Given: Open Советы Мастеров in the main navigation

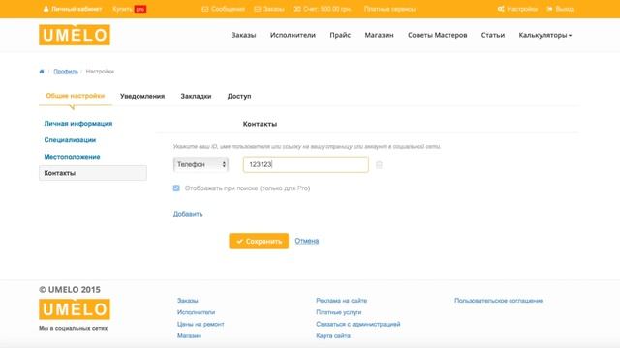Looking at the screenshot, I should tap(437, 35).
